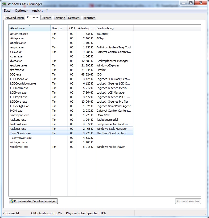Sort by the Abbildname column header

point(30,28)
